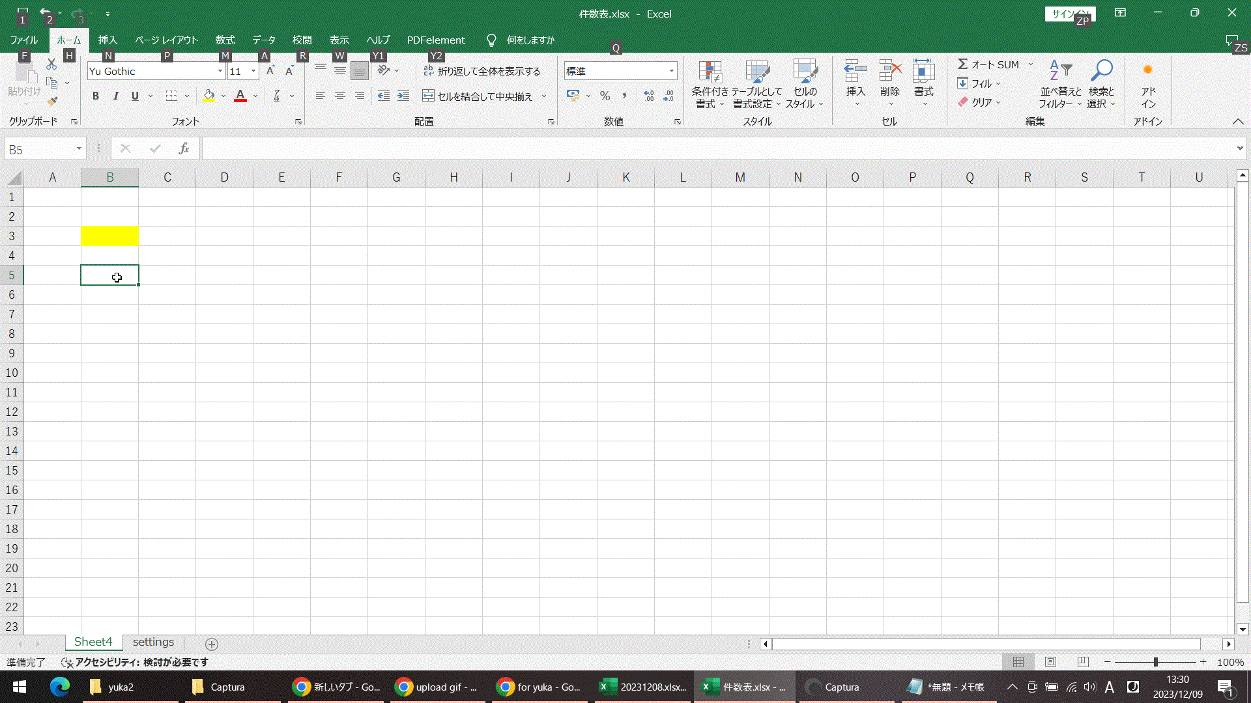
Task: Click the zoom slider handle
Action: click(x=1155, y=662)
